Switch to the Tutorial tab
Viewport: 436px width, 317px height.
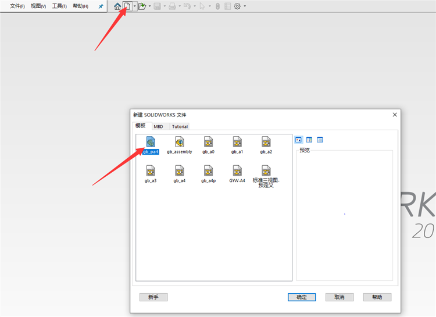[x=180, y=127]
